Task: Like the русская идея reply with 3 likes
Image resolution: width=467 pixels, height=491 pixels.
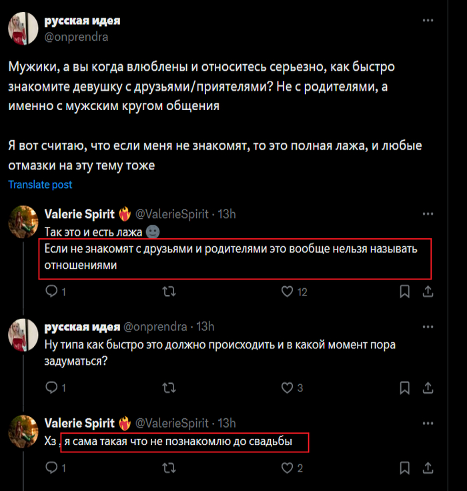Action: click(x=288, y=388)
